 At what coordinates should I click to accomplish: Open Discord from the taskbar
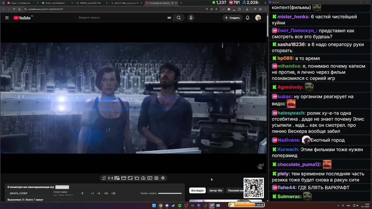point(167,206)
